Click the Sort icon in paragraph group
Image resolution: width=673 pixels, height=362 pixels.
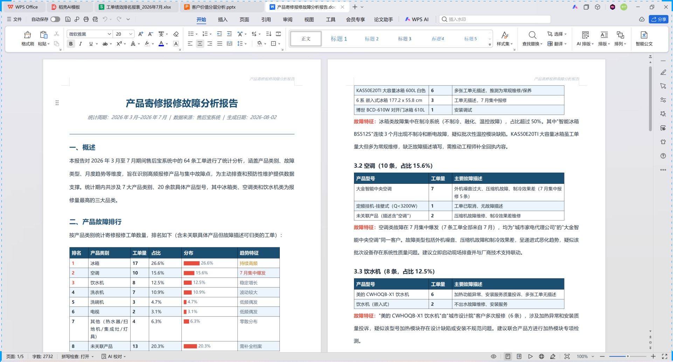(x=269, y=34)
